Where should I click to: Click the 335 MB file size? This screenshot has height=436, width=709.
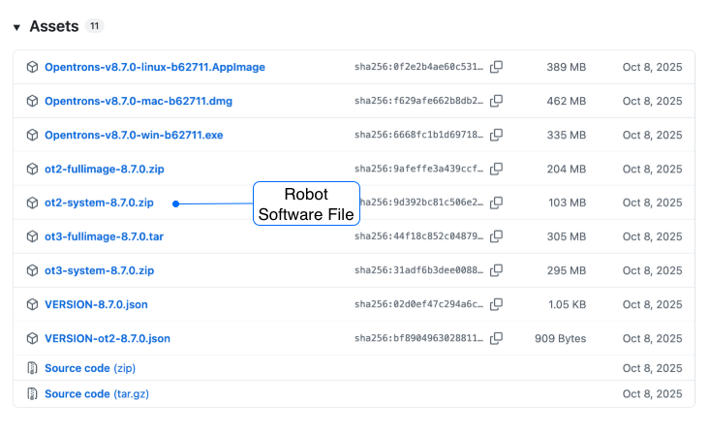point(566,135)
